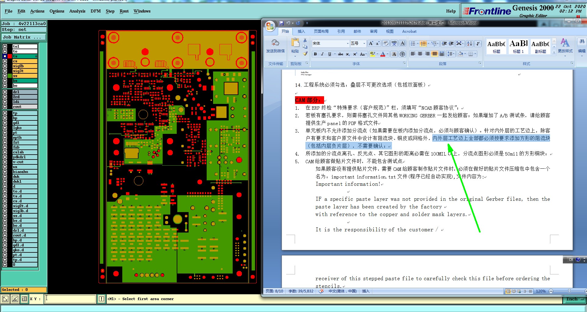Toggle Italic formatting in Word
This screenshot has width=587, height=312.
322,54
